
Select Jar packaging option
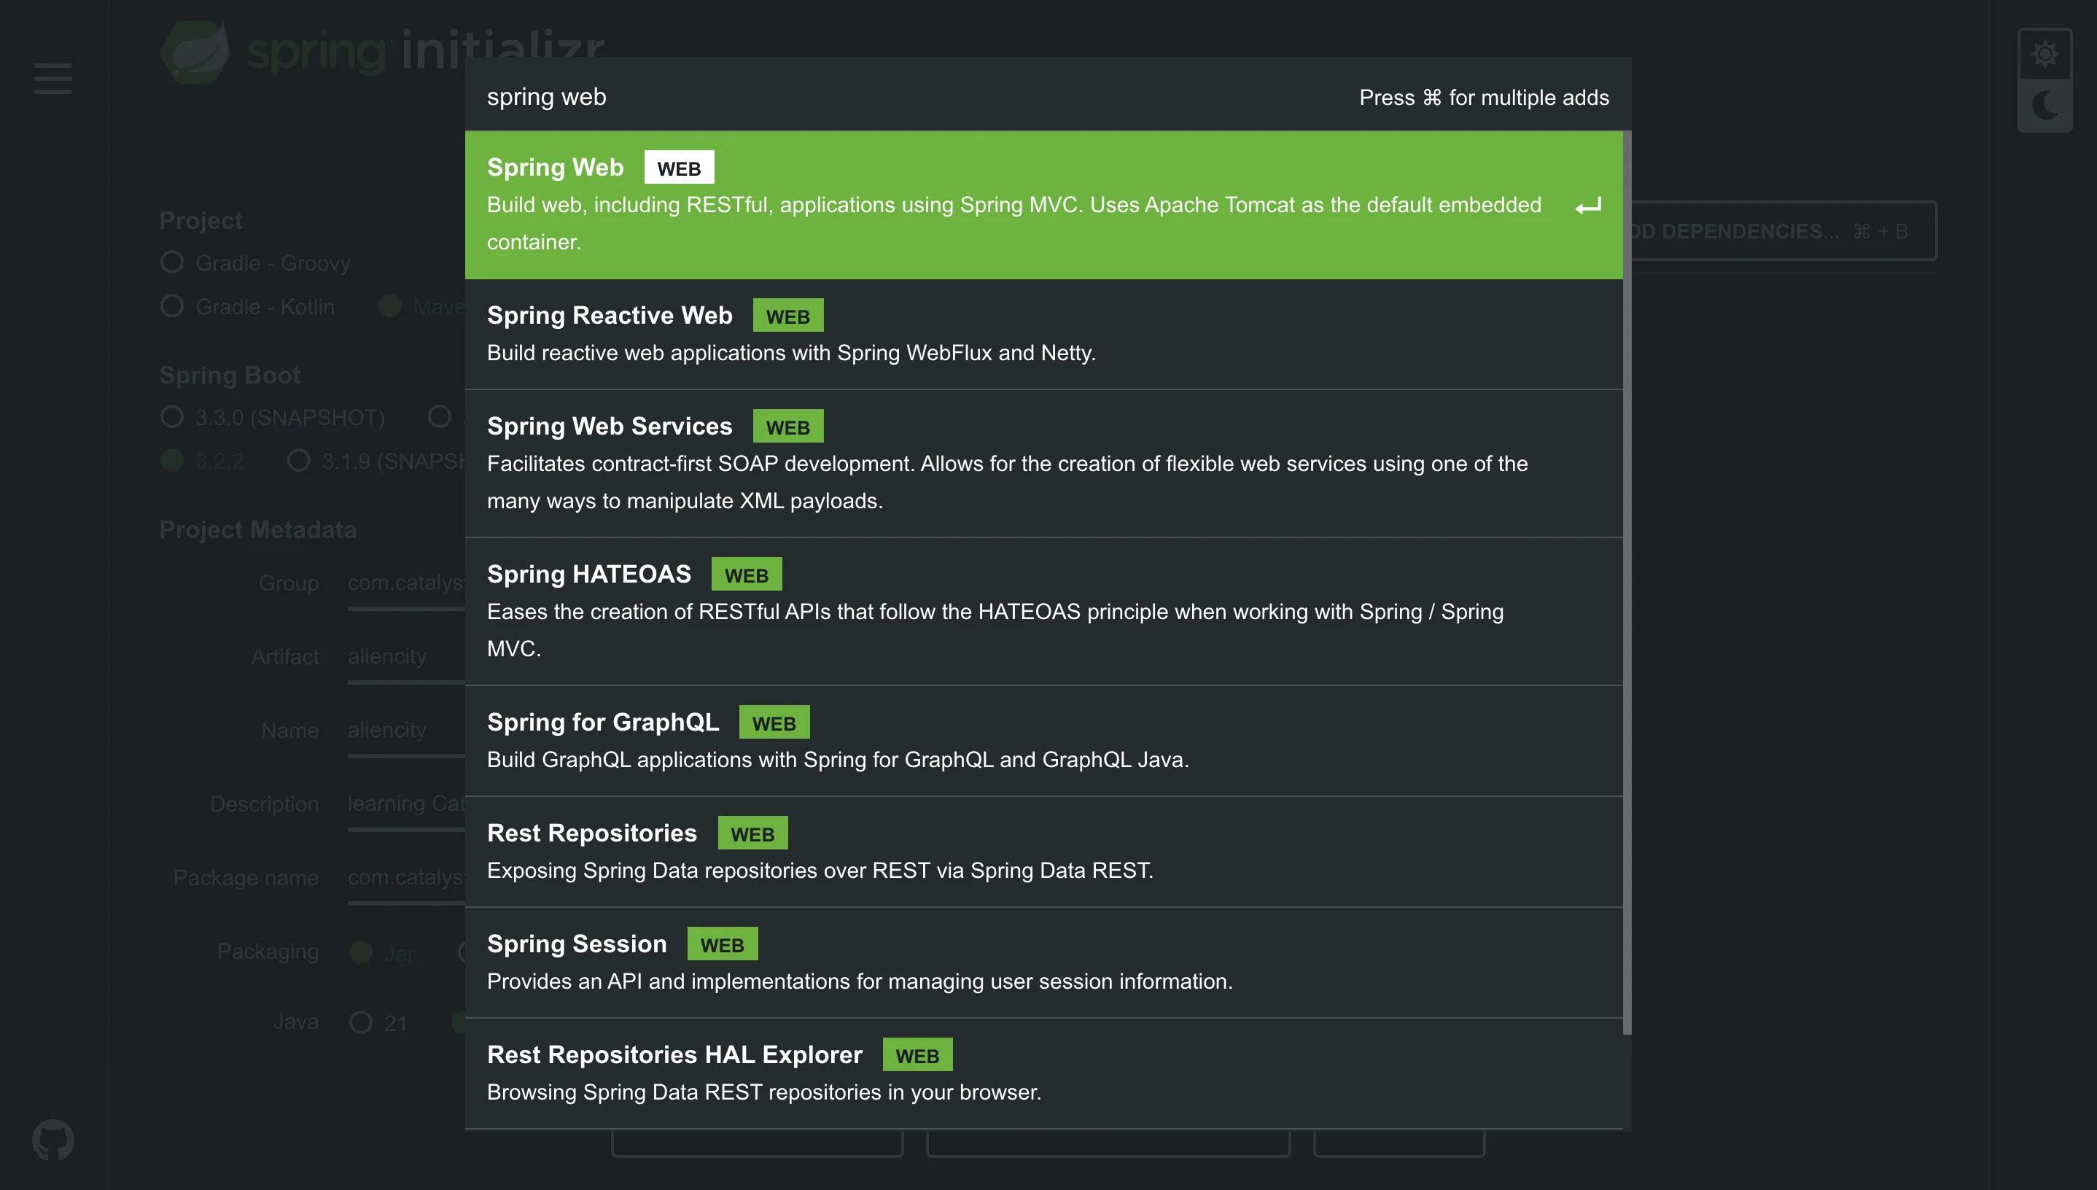(x=360, y=952)
